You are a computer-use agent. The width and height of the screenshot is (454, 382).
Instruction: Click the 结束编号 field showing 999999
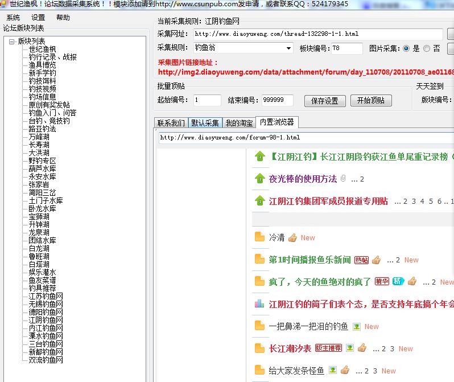[278, 100]
